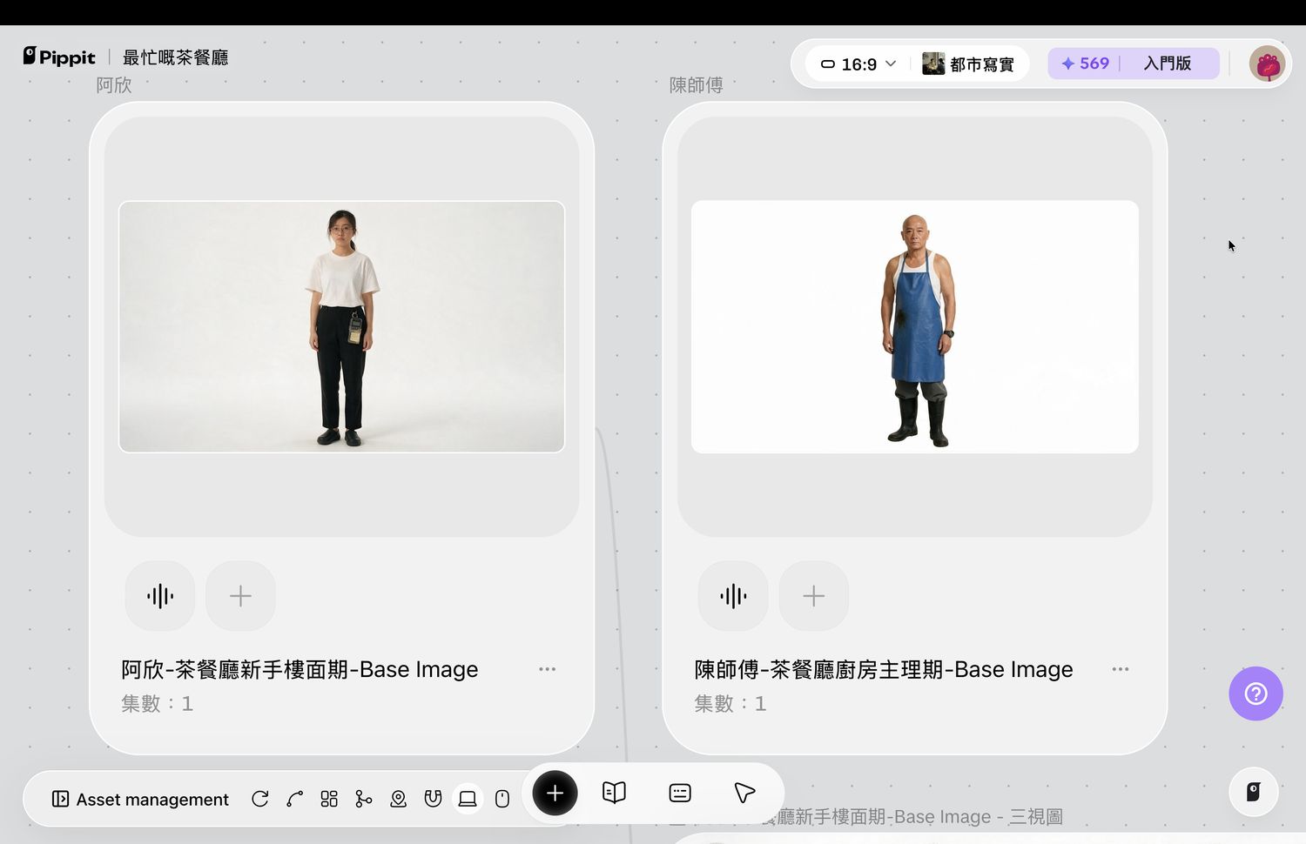Open Asset management panel
The height and width of the screenshot is (844, 1306).
140,799
